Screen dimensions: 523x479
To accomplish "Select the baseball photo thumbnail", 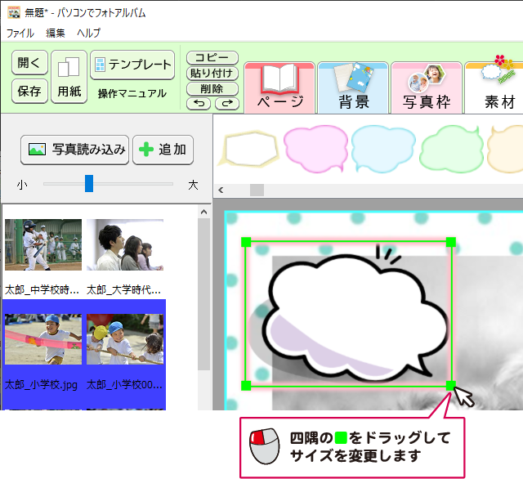I will click(x=43, y=244).
